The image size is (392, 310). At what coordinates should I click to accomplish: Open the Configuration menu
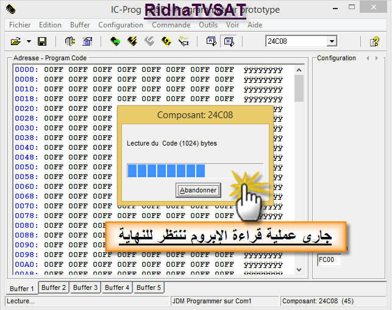[121, 25]
